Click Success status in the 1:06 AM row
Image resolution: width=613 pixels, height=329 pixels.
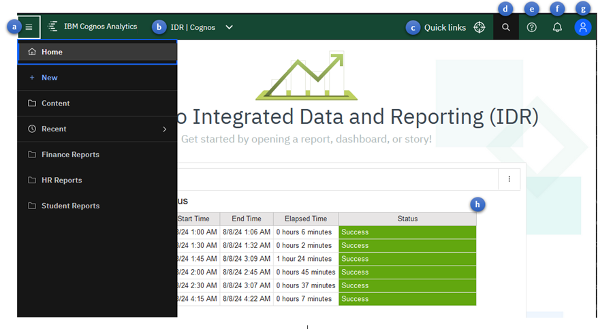(407, 232)
